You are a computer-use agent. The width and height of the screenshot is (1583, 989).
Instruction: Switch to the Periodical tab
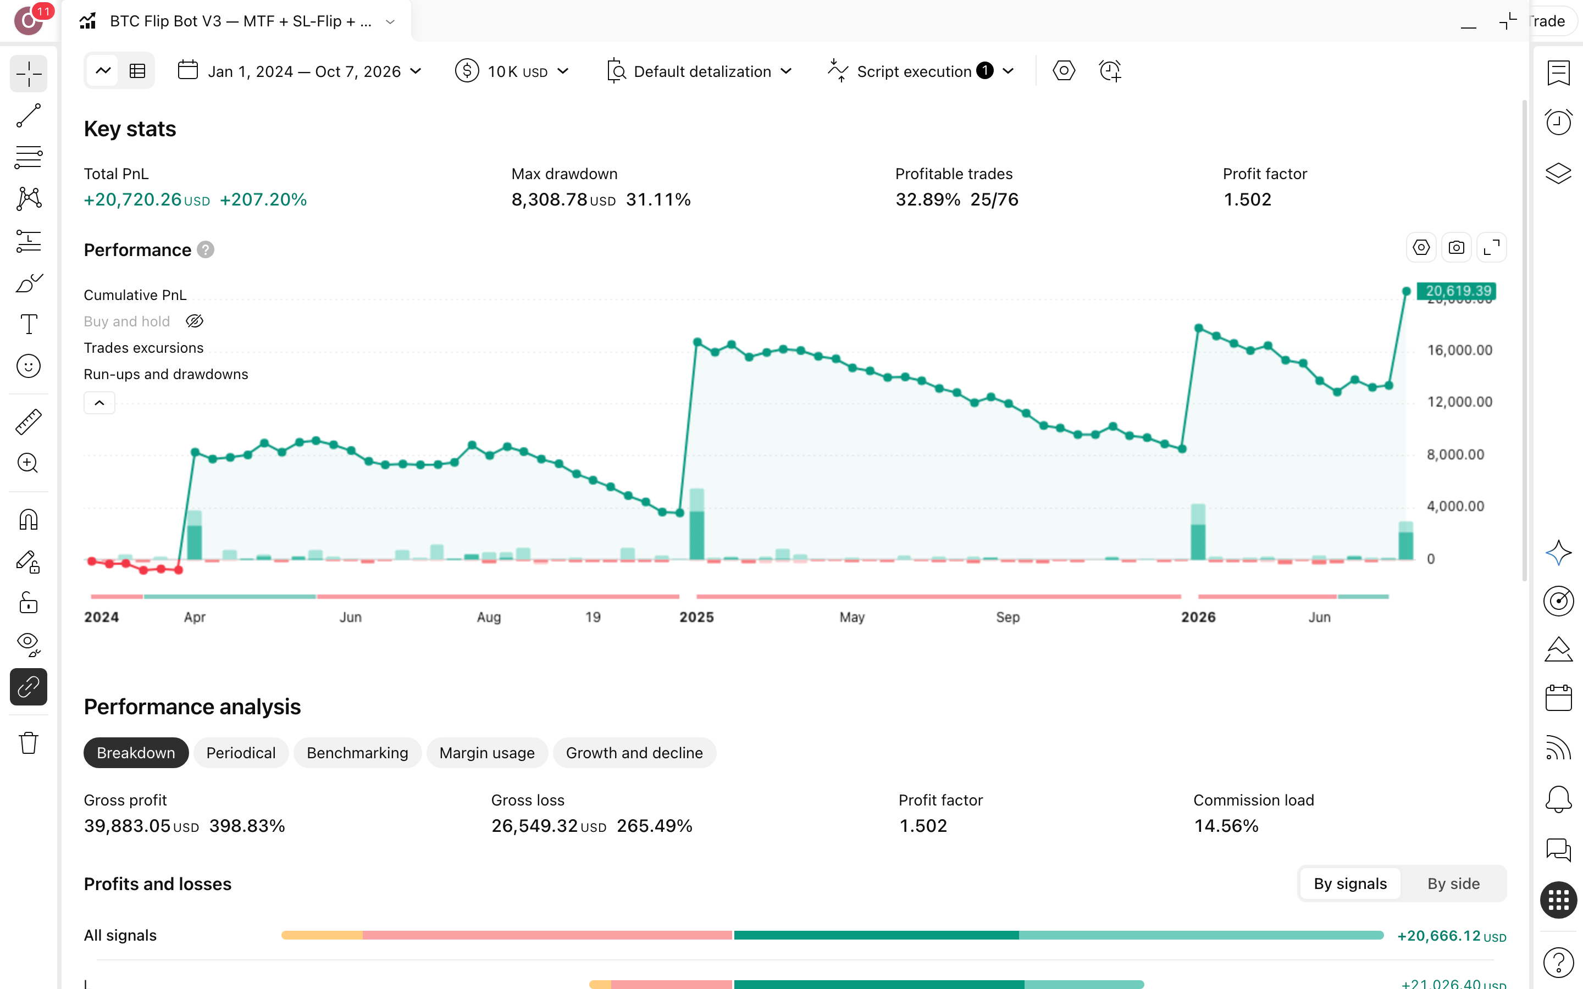(x=241, y=753)
